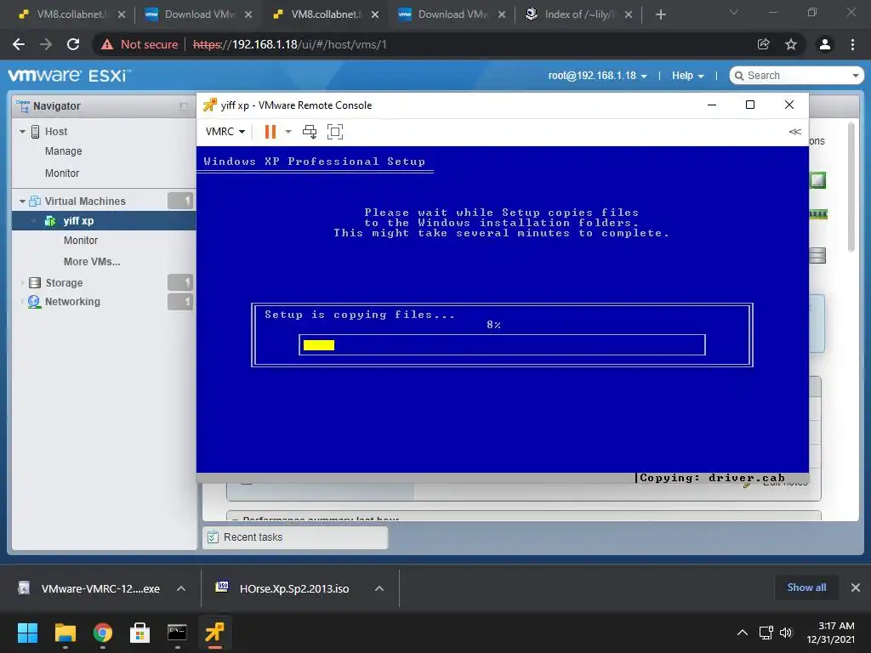Open options for HOrse.Xp.Sp2 iso download
This screenshot has height=653, width=871.
(379, 588)
